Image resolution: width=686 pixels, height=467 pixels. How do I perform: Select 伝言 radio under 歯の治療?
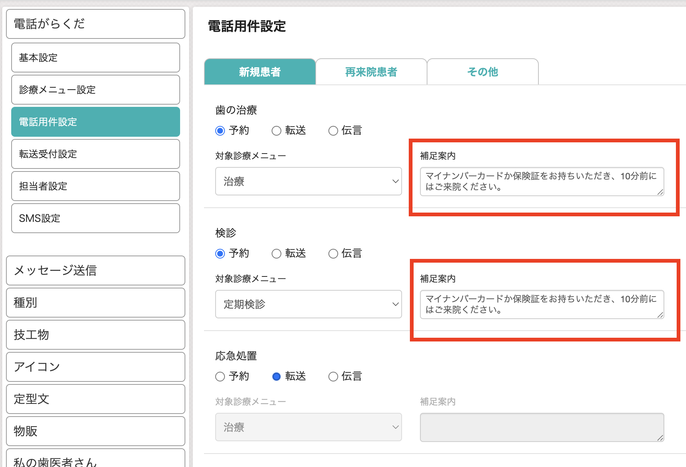pos(333,131)
